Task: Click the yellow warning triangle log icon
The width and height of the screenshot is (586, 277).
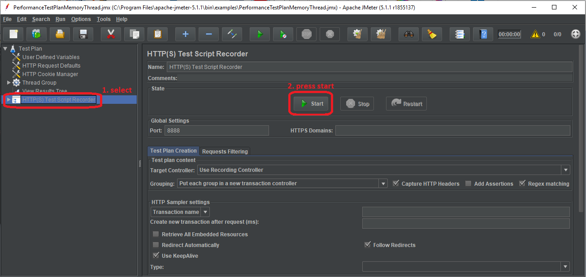Action: tap(535, 34)
